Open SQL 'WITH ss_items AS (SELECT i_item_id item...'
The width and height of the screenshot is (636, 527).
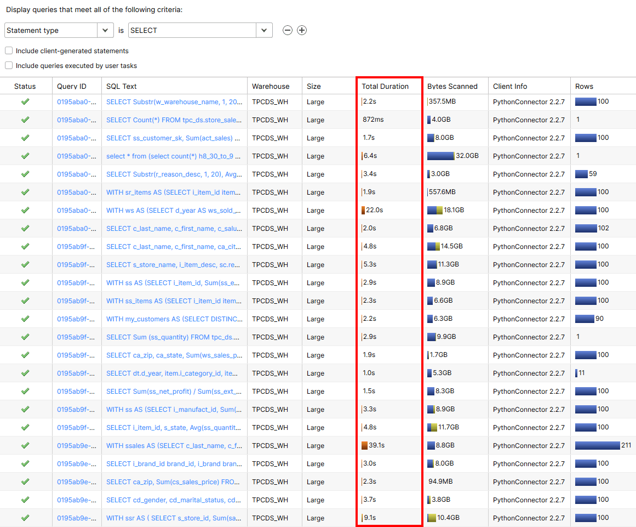[x=174, y=301]
